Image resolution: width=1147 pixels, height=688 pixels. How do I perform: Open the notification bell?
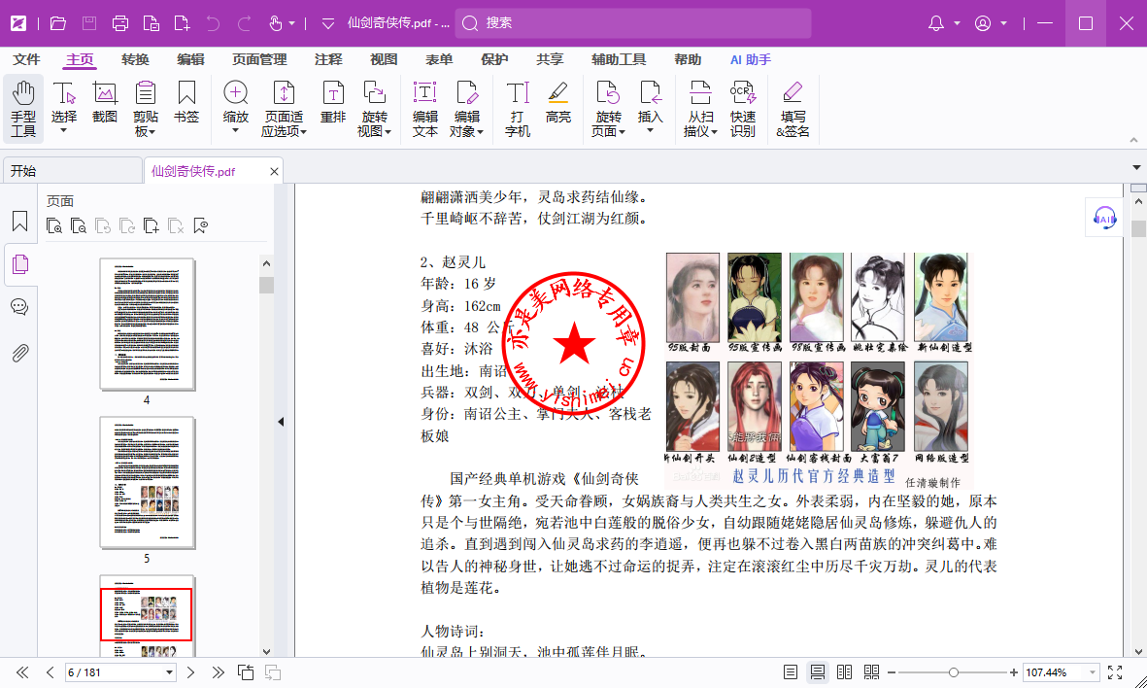(x=936, y=23)
